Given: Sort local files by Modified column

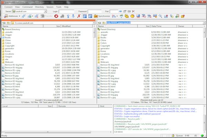Looking at the screenshot, I should [x=66, y=26].
